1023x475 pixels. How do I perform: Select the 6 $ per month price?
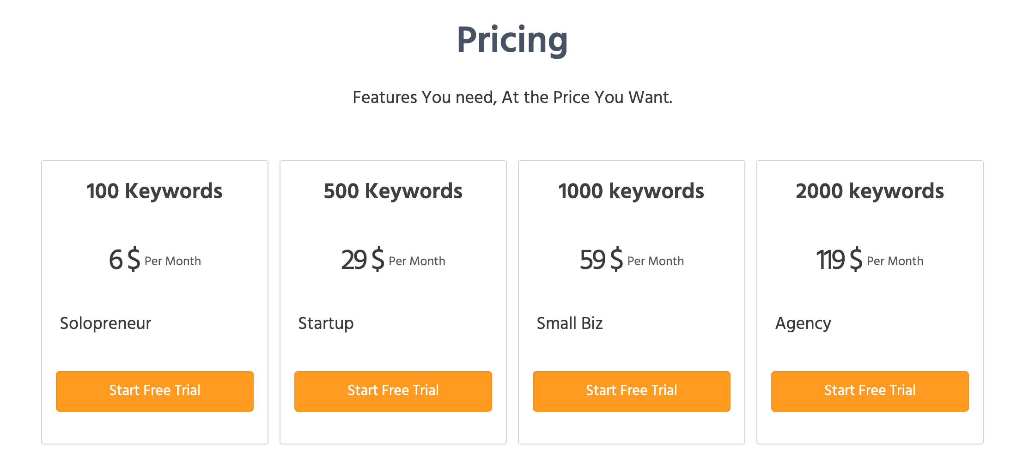click(155, 260)
